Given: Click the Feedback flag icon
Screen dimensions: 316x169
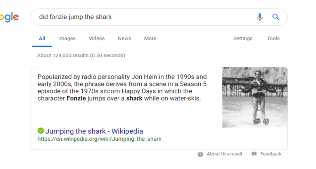Looking at the screenshot, I should click(x=254, y=154).
